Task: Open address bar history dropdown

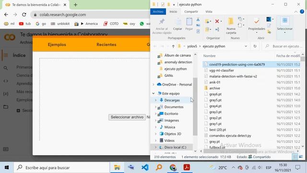Action: click(x=246, y=46)
